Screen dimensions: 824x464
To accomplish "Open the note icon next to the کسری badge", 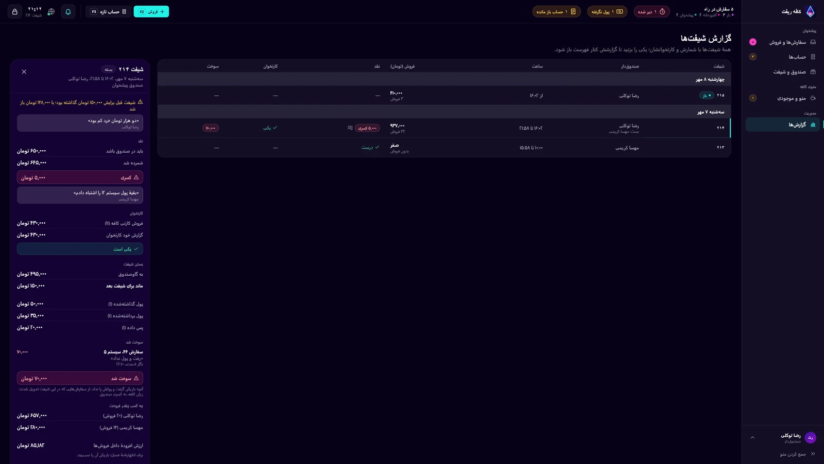I will pyautogui.click(x=350, y=128).
